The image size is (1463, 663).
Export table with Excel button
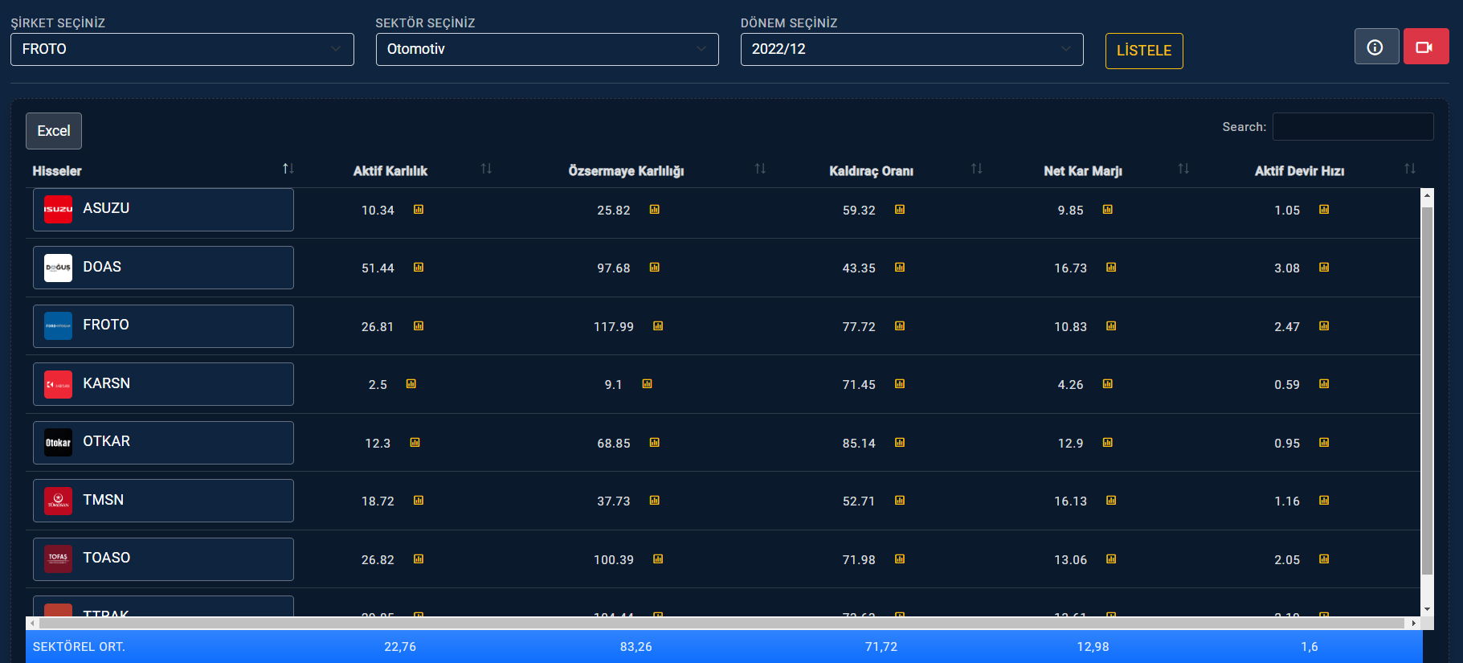[x=54, y=131]
